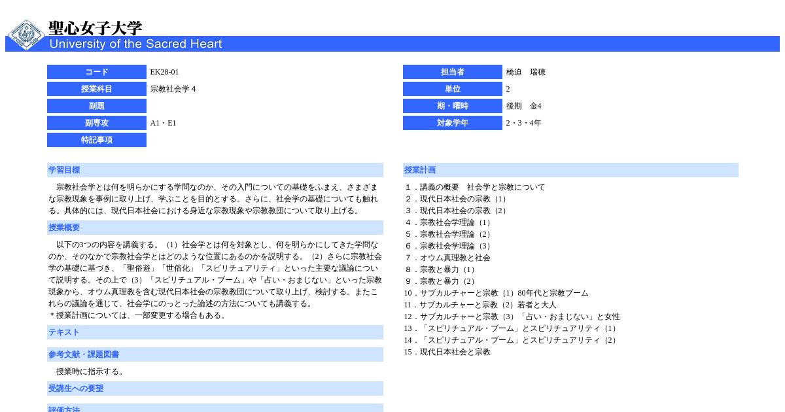Select plan item 9 宗教と暴力（2）
This screenshot has width=785, height=412.
(441, 281)
